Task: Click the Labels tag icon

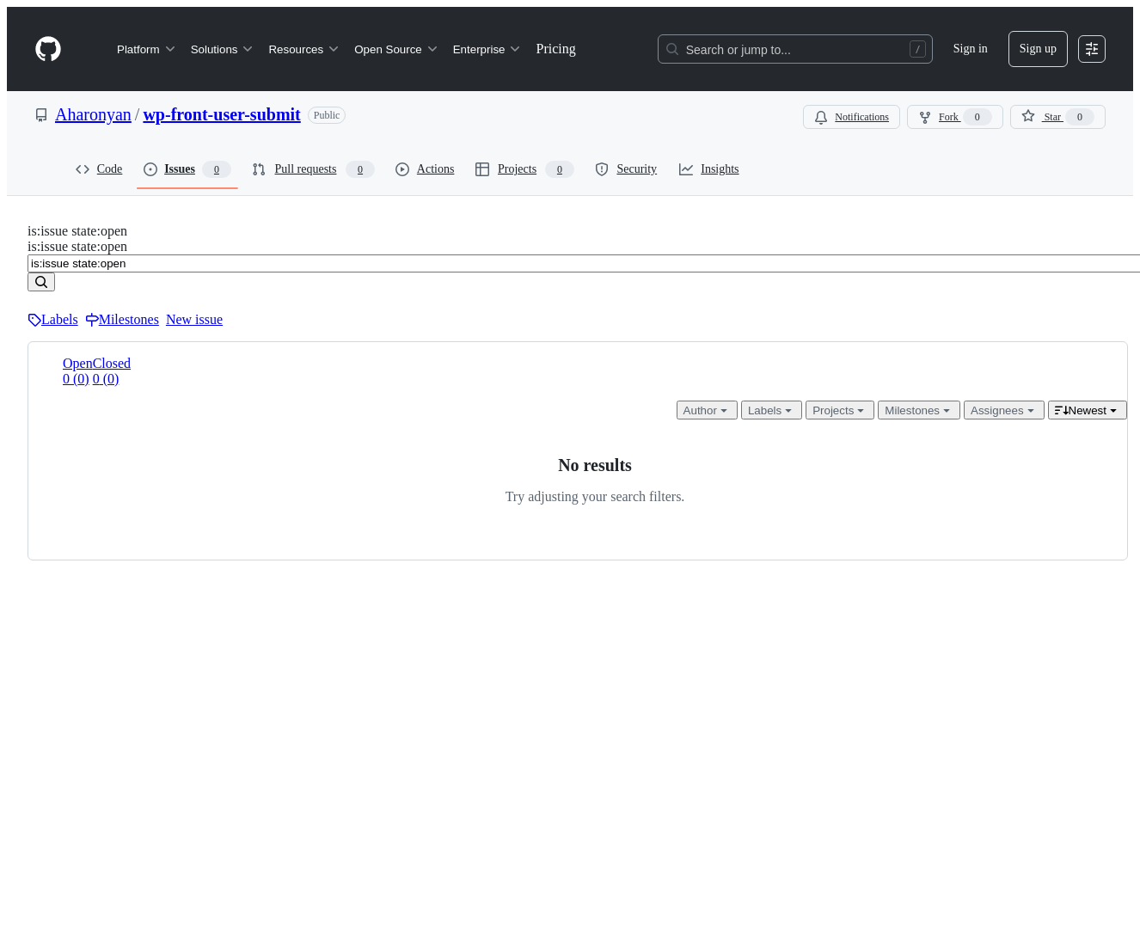Action: pyautogui.click(x=34, y=320)
